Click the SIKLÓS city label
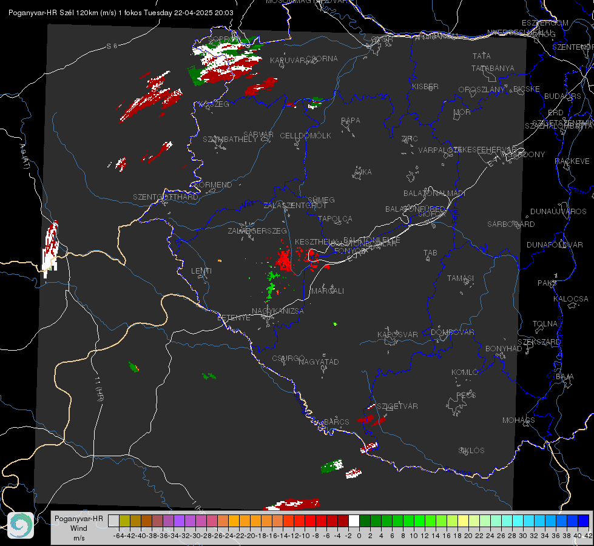Image resolution: width=594 pixels, height=546 pixels. (x=471, y=451)
